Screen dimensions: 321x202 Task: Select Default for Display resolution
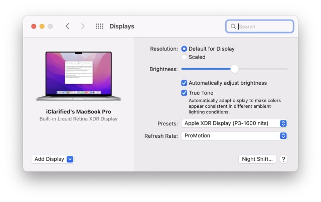[184, 49]
